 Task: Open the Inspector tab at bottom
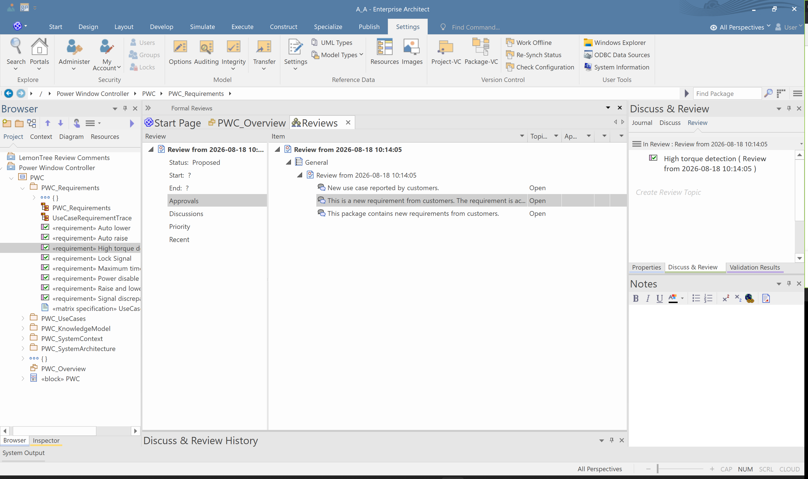[x=46, y=440]
